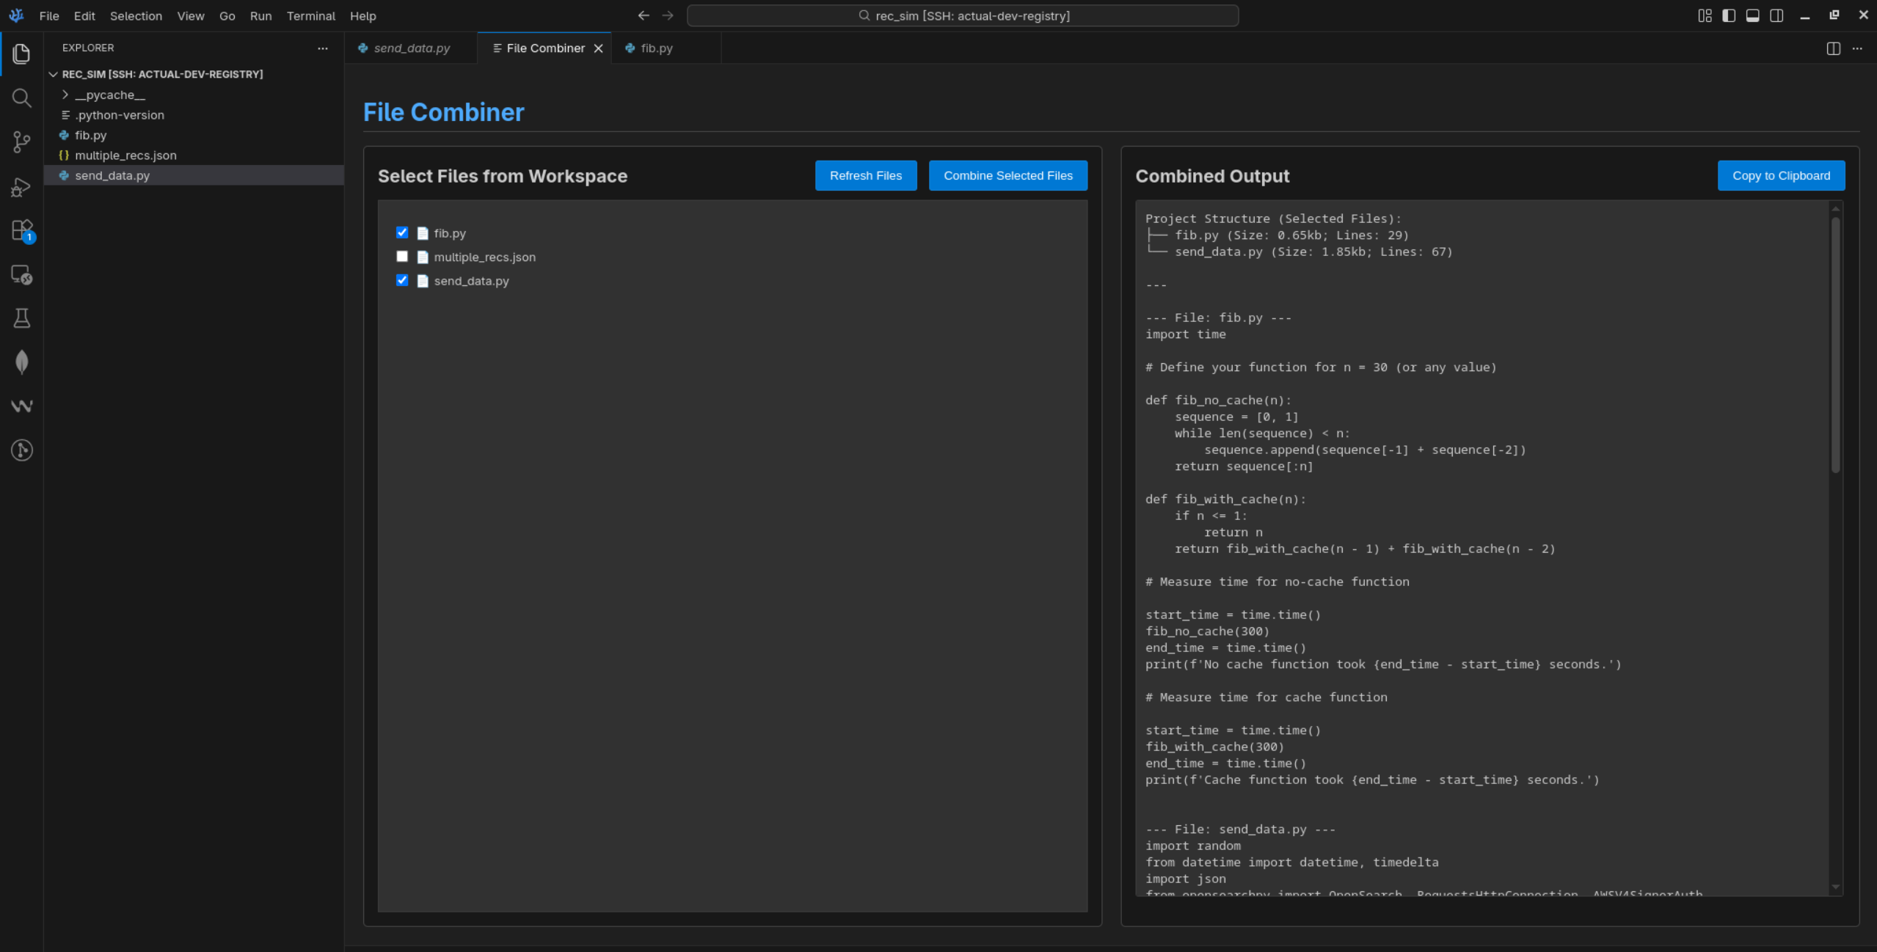Open MongoDB leaf icon view
The height and width of the screenshot is (952, 1877).
point(21,362)
